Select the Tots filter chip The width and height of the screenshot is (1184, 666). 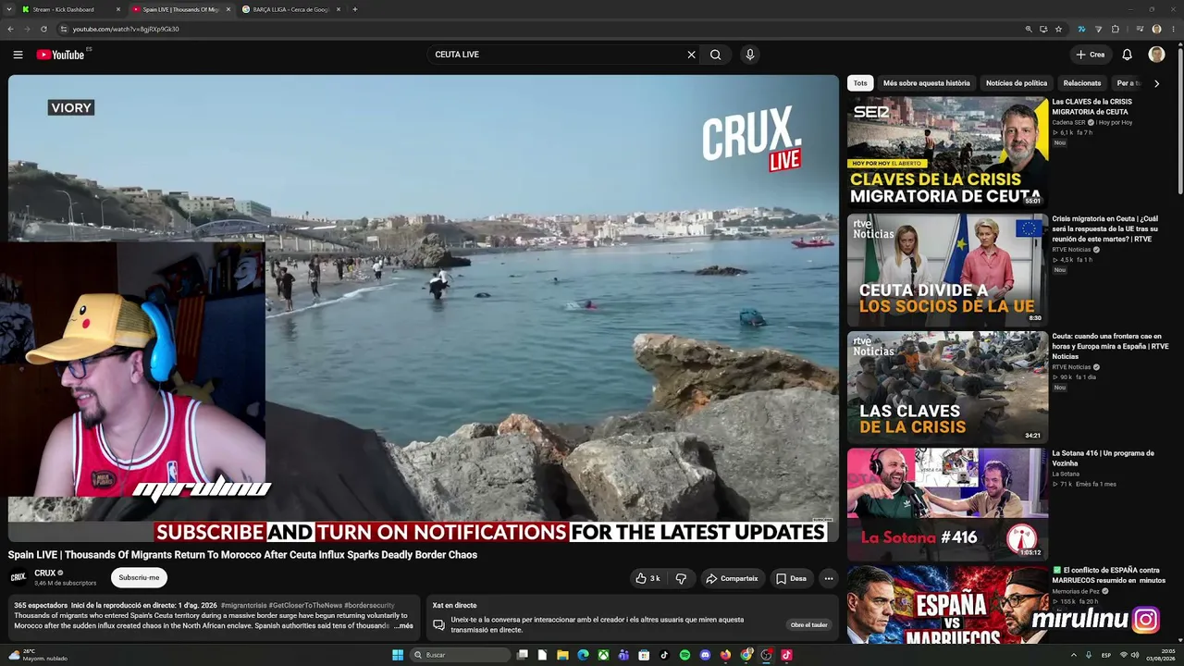pyautogui.click(x=860, y=83)
